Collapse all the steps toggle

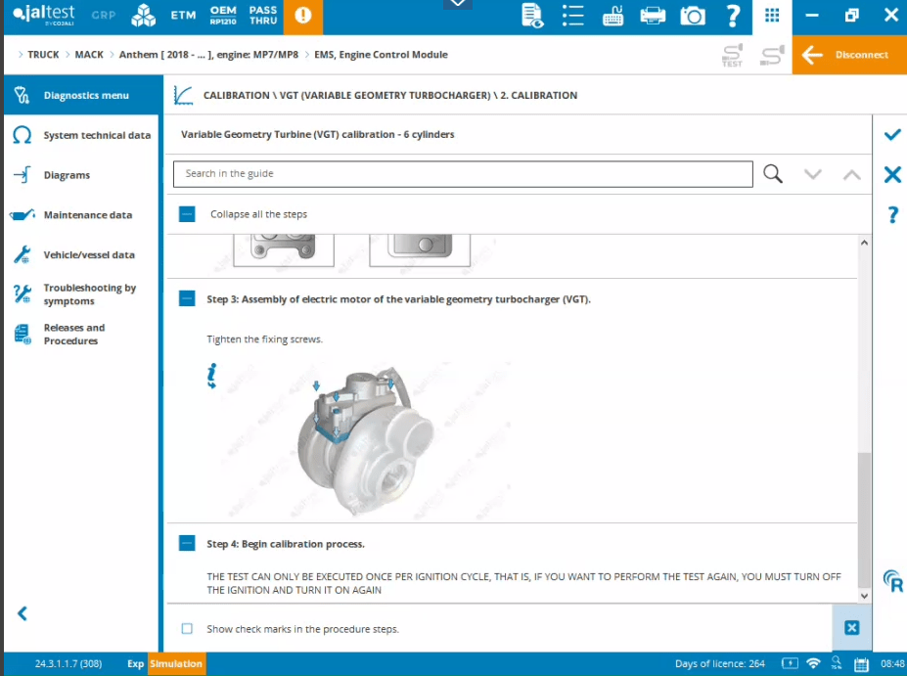[x=187, y=213]
